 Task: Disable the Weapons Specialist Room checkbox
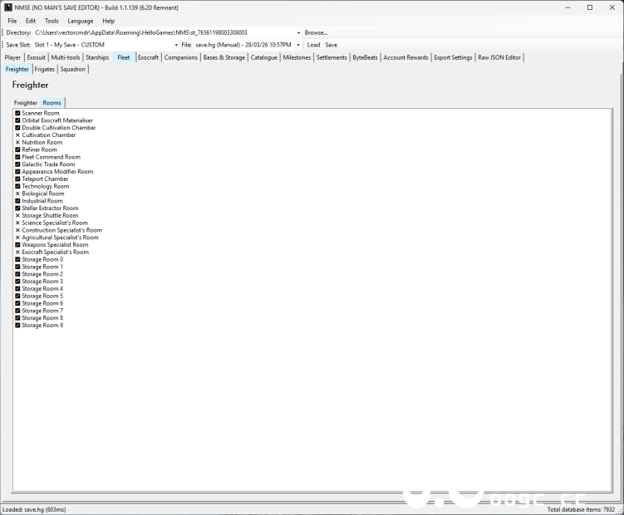coord(17,245)
